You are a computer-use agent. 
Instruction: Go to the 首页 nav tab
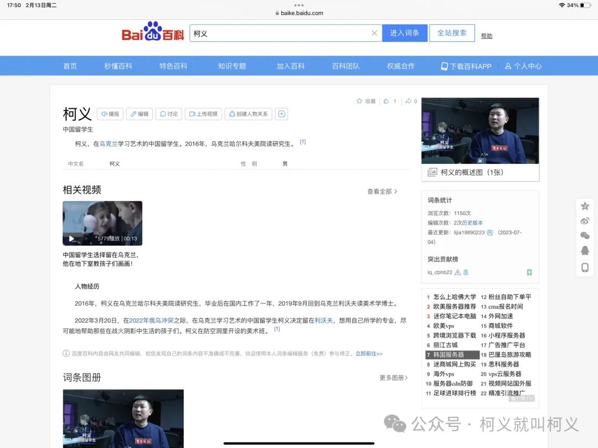pyautogui.click(x=70, y=66)
